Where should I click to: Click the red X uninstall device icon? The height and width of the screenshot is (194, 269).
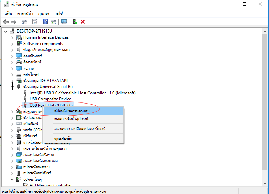pyautogui.click(x=83, y=22)
